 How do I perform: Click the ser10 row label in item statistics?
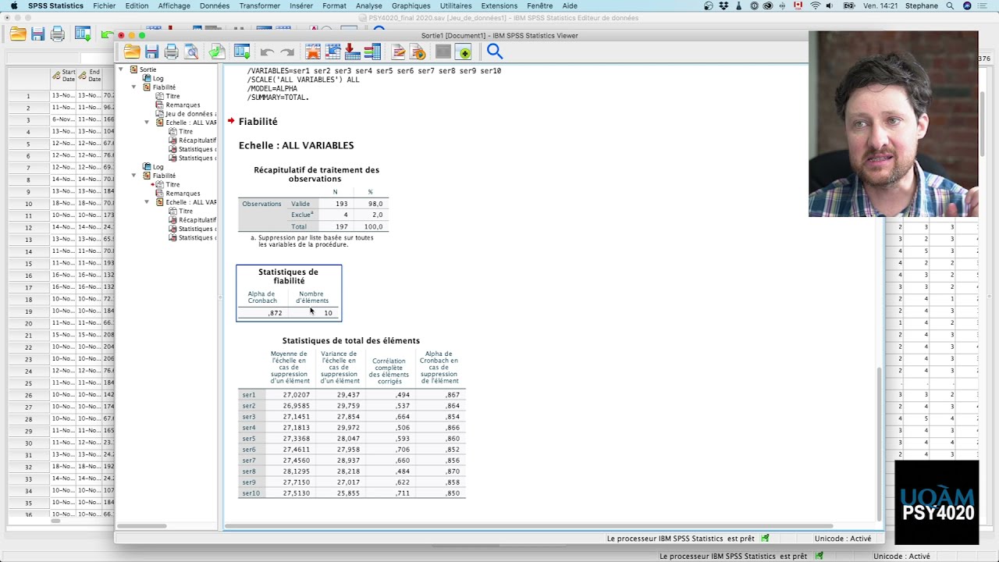point(251,493)
